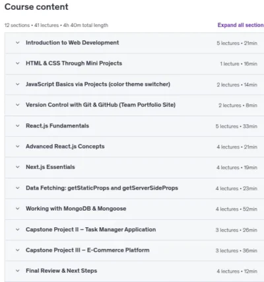264x282 pixels.
Task: Click chevron beside JavaScript Basics via Projects
Action: coord(18,85)
